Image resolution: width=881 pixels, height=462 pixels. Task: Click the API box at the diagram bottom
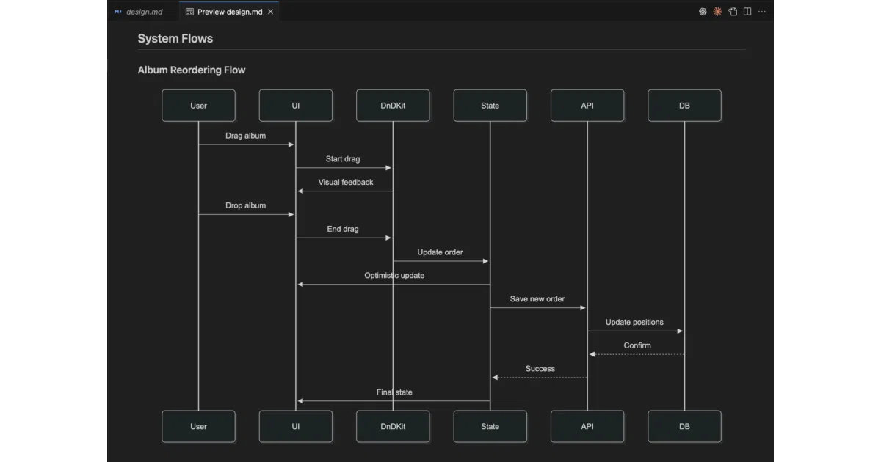click(587, 426)
